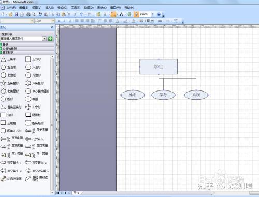The height and width of the screenshot is (197, 259).
Task: Select the 学生 rectangle on canvas
Action: point(159,67)
